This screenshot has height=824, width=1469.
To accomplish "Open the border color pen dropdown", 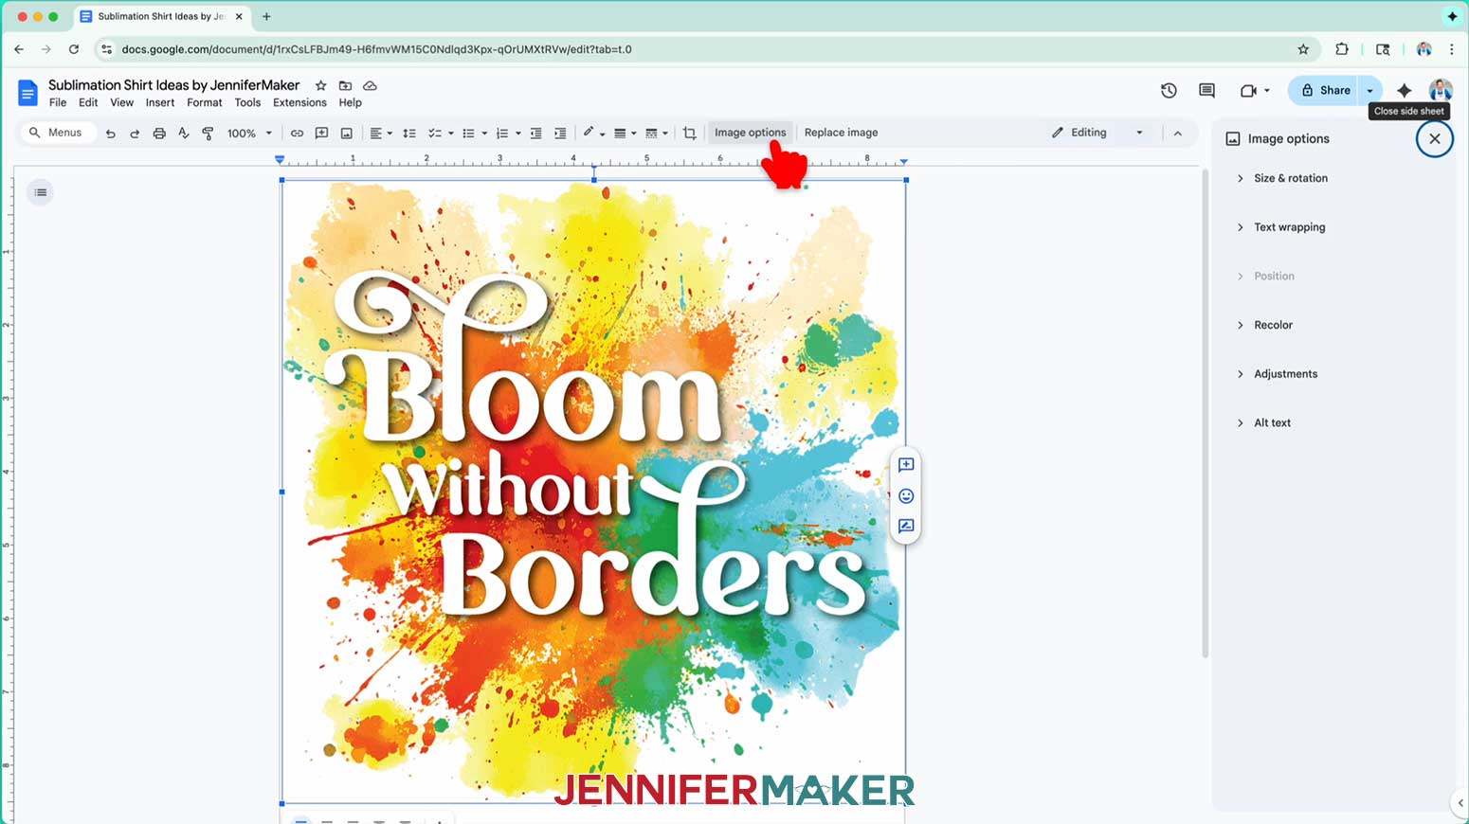I will 593,134.
